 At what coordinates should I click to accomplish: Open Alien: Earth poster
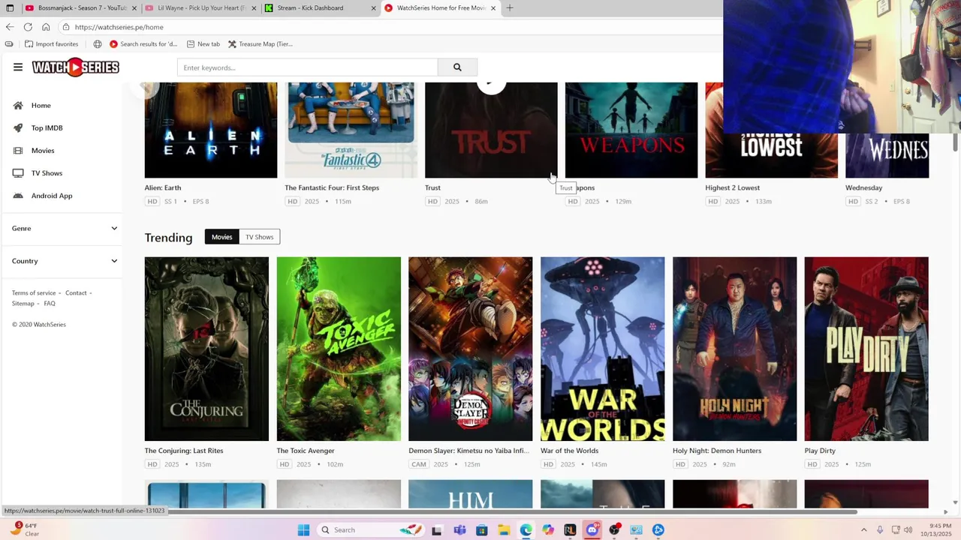click(x=211, y=130)
